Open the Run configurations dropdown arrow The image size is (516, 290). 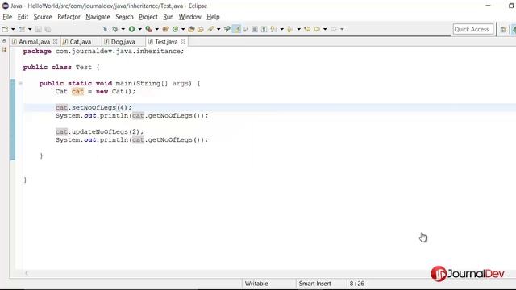click(139, 29)
